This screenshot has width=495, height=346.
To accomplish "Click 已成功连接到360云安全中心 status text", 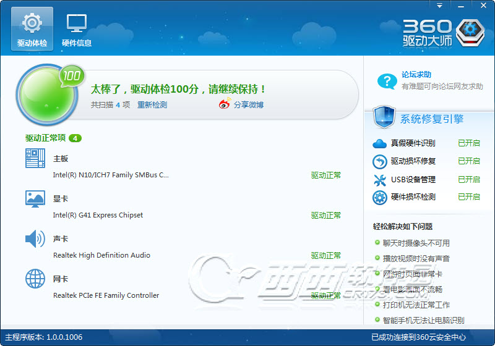I will pos(419,337).
